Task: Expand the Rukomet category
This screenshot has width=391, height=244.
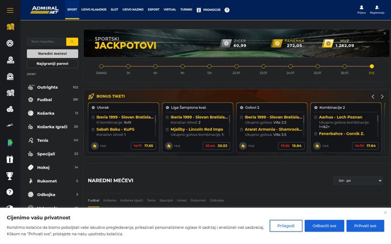Action: pyautogui.click(x=53, y=181)
